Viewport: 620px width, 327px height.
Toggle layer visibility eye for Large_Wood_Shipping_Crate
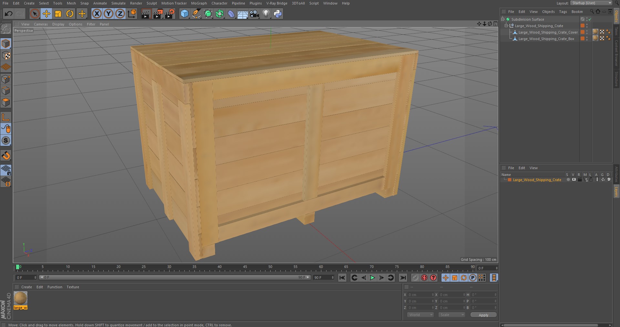pyautogui.click(x=574, y=180)
